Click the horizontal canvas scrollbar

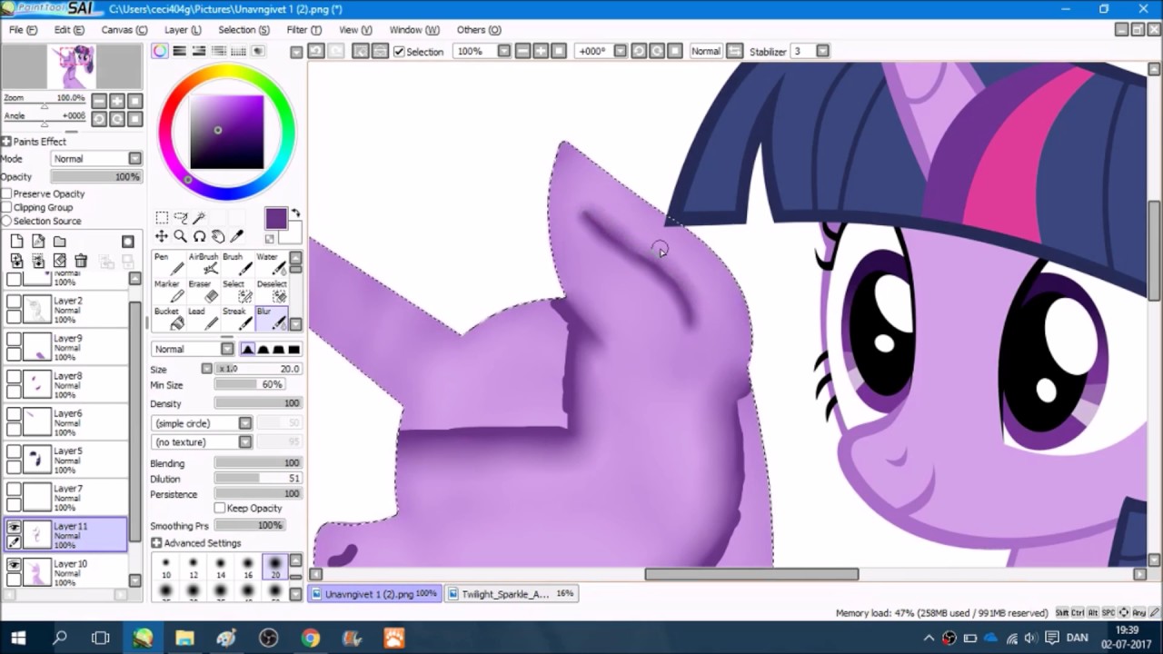pos(751,574)
